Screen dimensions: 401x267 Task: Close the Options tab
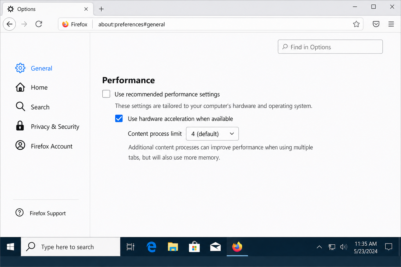86,9
